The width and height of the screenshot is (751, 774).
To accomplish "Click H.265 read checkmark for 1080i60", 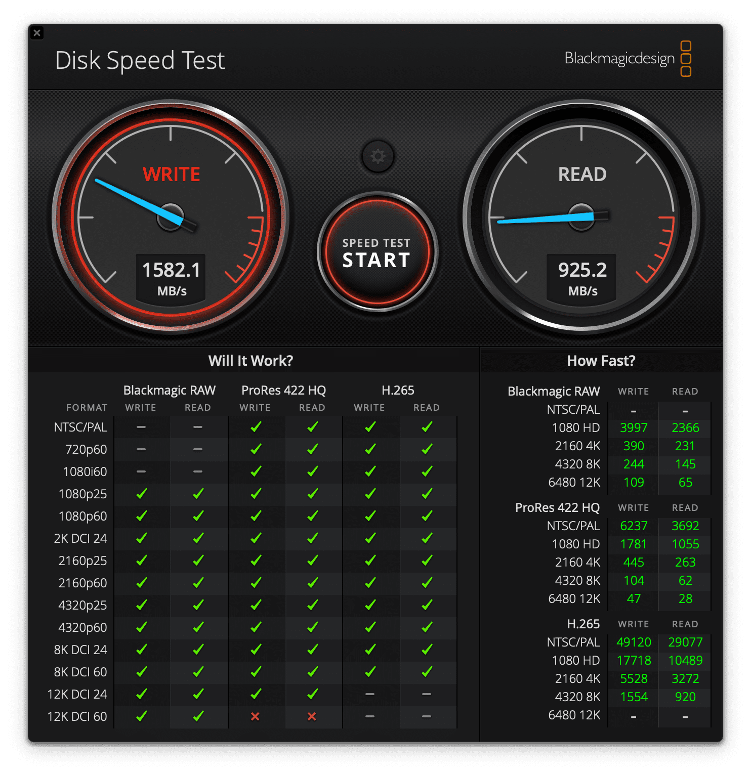I will click(x=427, y=471).
